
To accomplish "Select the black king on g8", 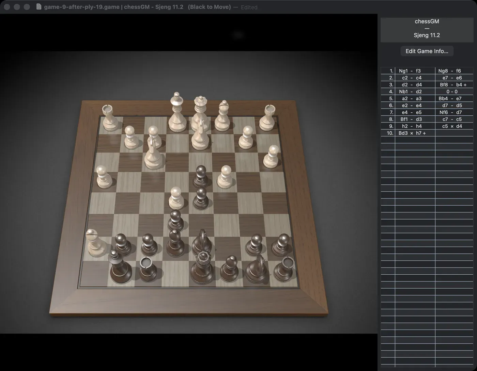I will pos(120,267).
